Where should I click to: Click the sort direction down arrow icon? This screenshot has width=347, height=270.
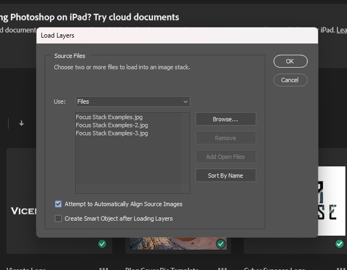click(21, 123)
